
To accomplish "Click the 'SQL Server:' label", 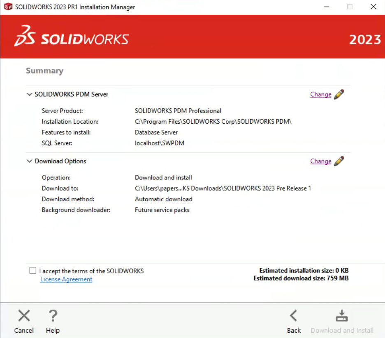I will pyautogui.click(x=57, y=143).
